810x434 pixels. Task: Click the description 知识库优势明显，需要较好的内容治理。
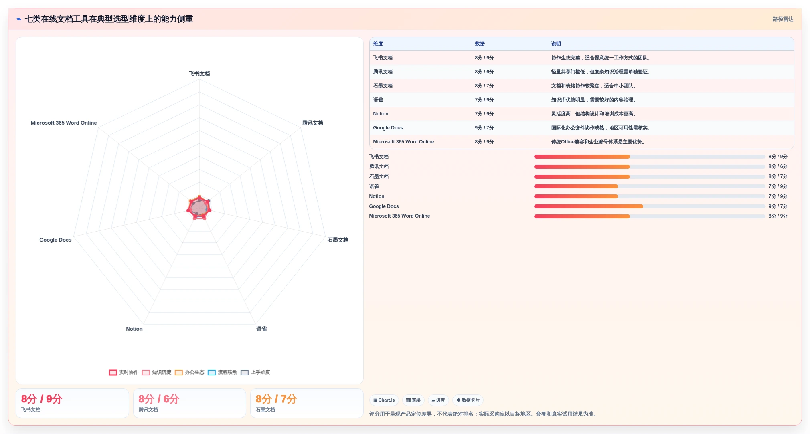[x=594, y=100]
